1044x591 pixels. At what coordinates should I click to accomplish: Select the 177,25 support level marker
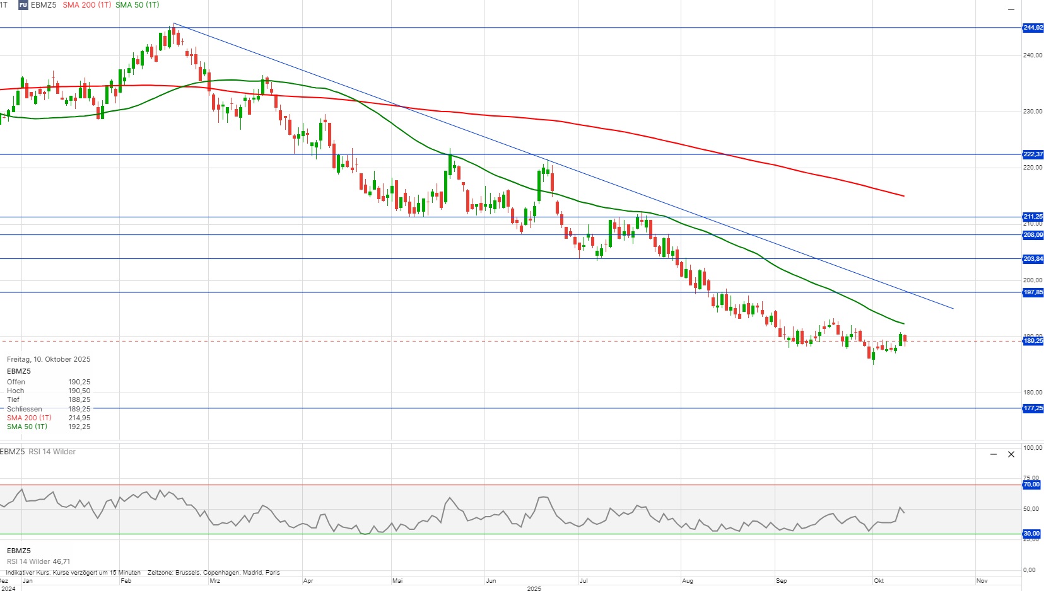(x=1033, y=408)
